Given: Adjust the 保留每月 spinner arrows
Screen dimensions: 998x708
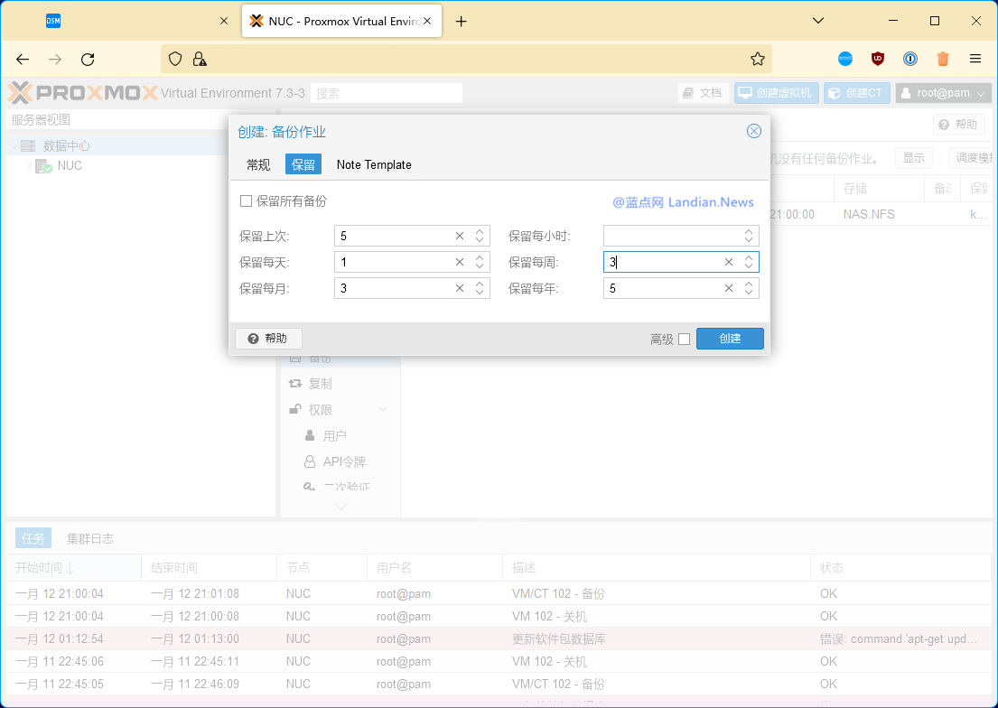Looking at the screenshot, I should click(480, 289).
